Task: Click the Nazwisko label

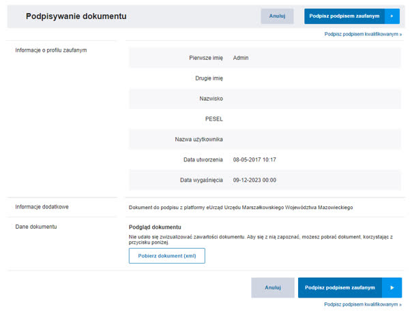Action: (x=211, y=99)
